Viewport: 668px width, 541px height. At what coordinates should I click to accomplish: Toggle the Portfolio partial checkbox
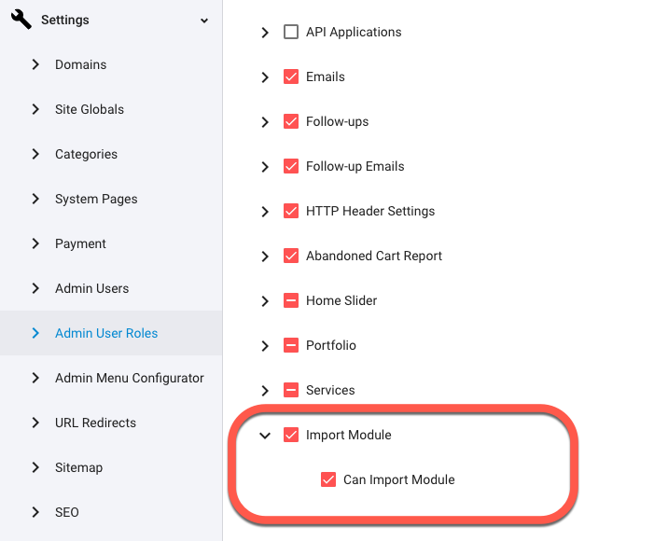[291, 345]
